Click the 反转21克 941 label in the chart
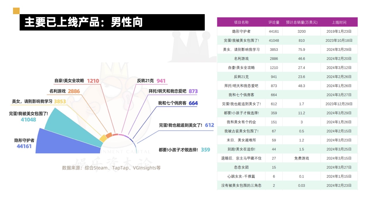Viewport: 369px width, 208px height. [151, 81]
